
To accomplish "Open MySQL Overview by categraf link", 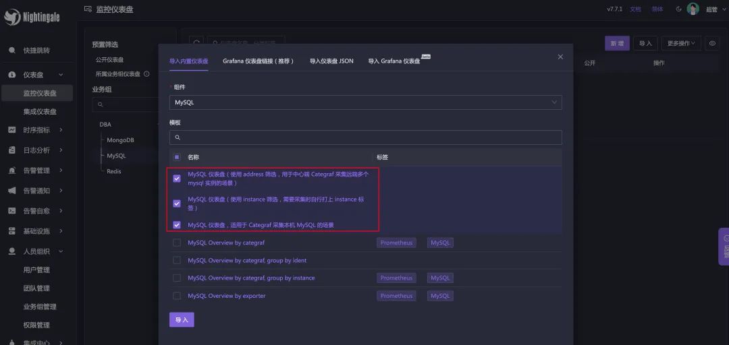I will click(x=226, y=243).
